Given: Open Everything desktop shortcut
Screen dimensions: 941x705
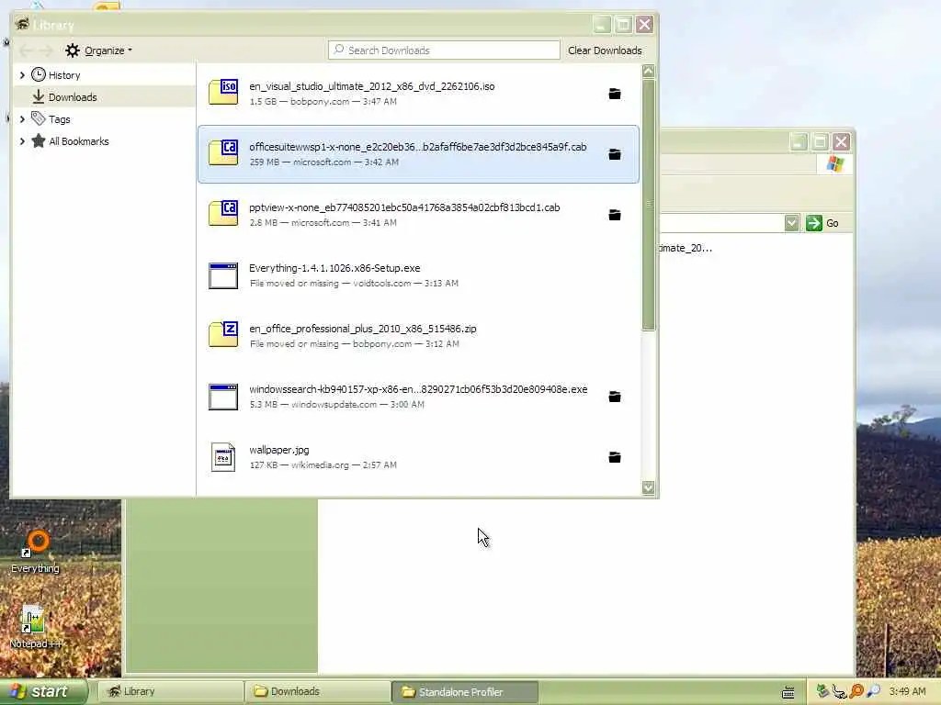Looking at the screenshot, I should pyautogui.click(x=36, y=551).
